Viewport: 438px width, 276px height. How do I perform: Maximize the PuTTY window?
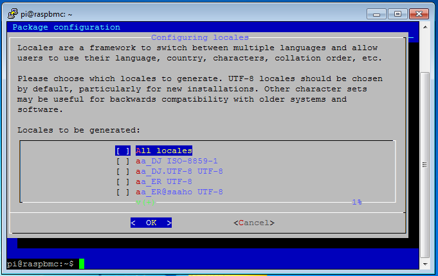(397, 14)
